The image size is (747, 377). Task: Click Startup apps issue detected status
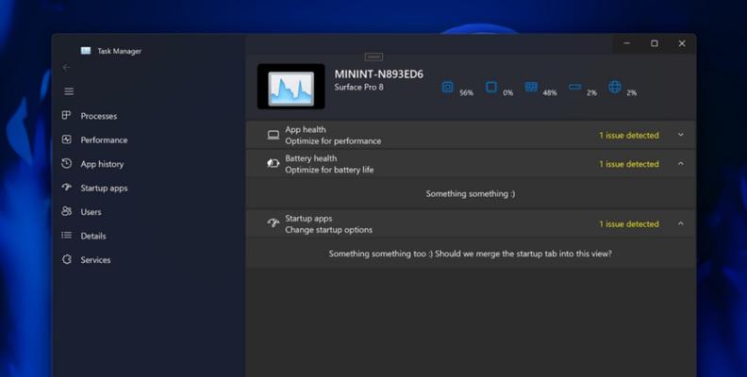(629, 223)
